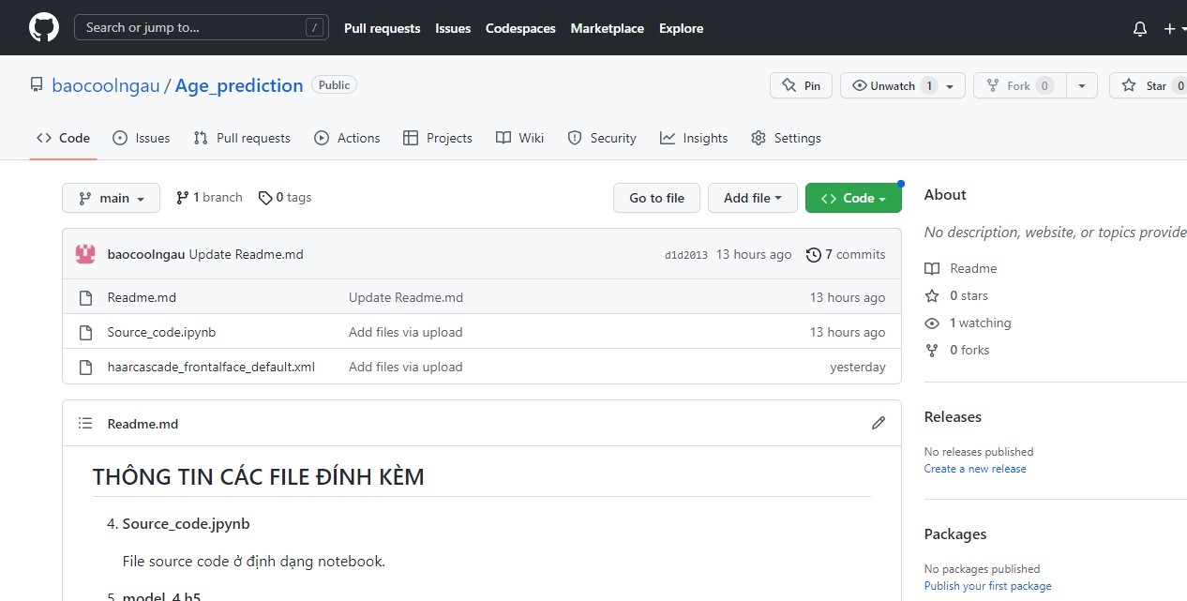Viewport: 1187px width, 601px height.
Task: Click the Go to file button
Action: pyautogui.click(x=656, y=198)
